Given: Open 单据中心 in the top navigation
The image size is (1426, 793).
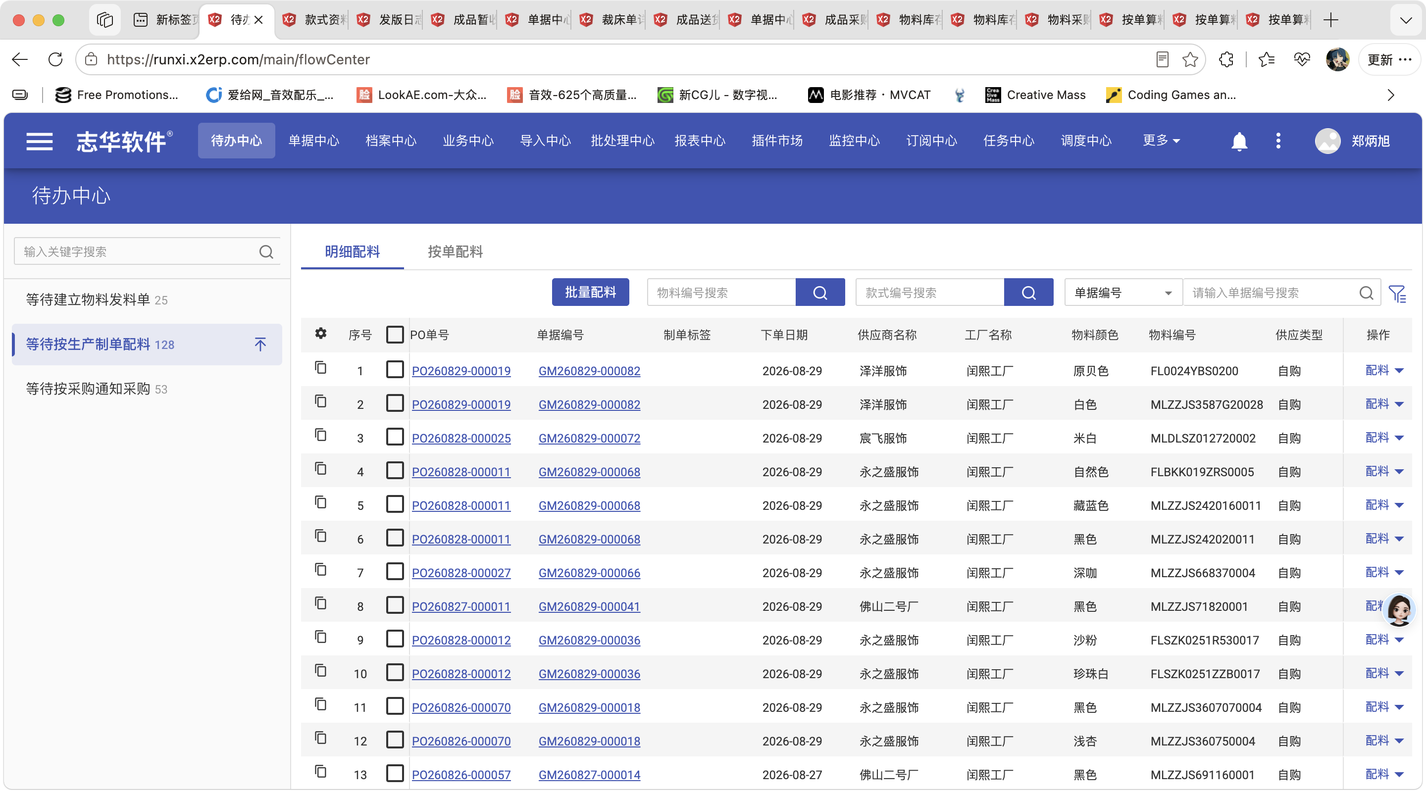Looking at the screenshot, I should click(313, 141).
